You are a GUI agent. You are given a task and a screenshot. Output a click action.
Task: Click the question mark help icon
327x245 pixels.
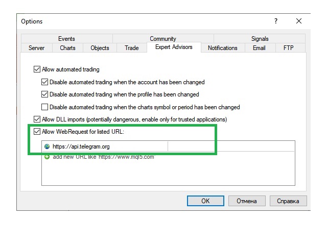pos(276,21)
